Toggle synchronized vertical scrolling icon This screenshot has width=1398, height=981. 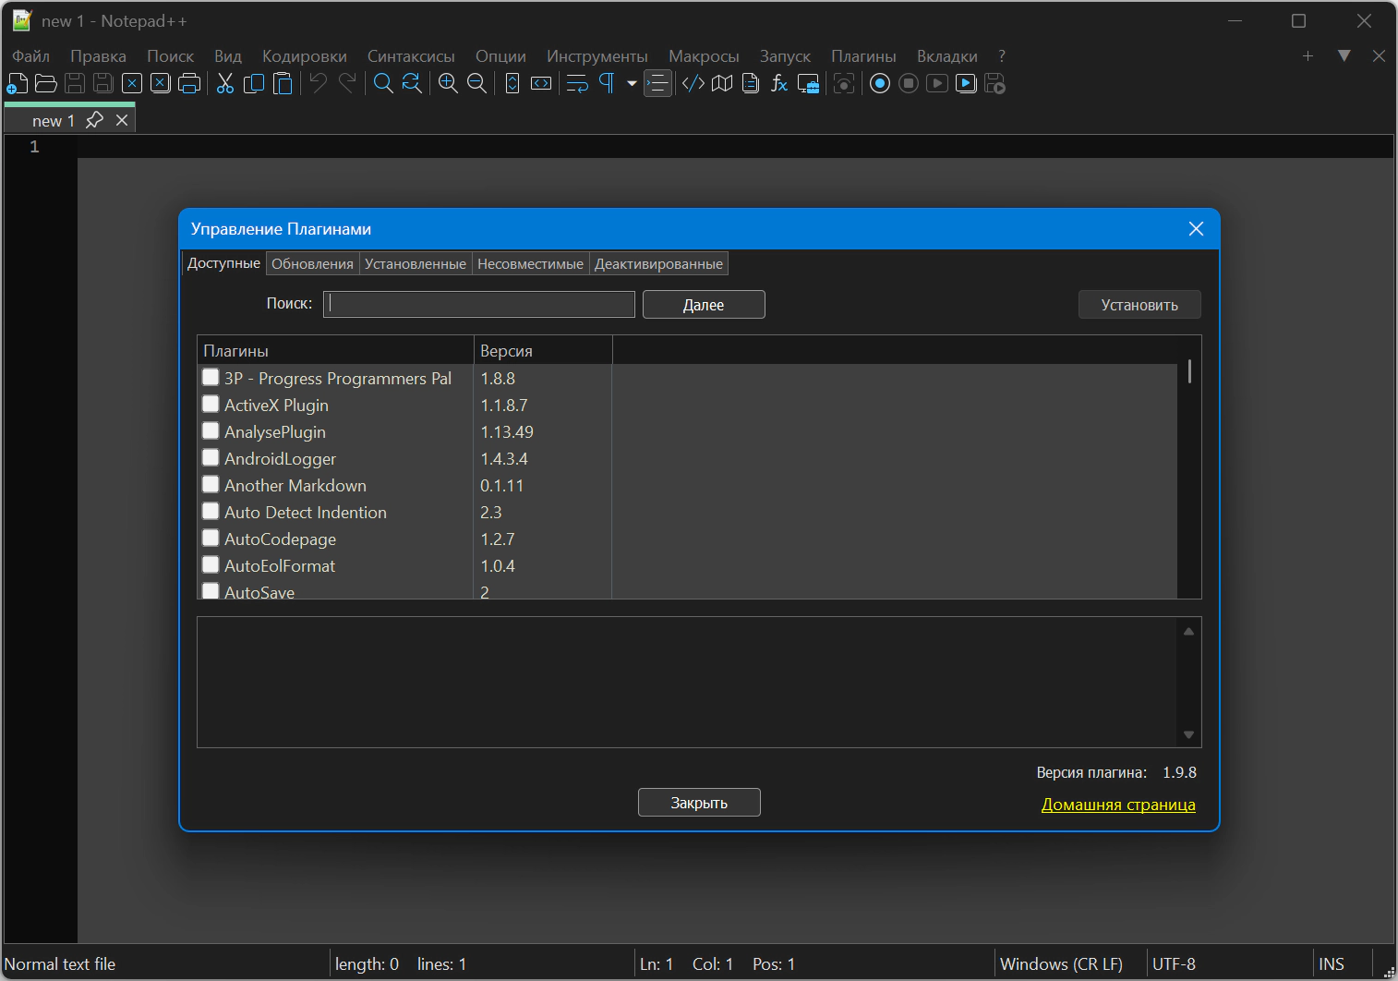[512, 84]
